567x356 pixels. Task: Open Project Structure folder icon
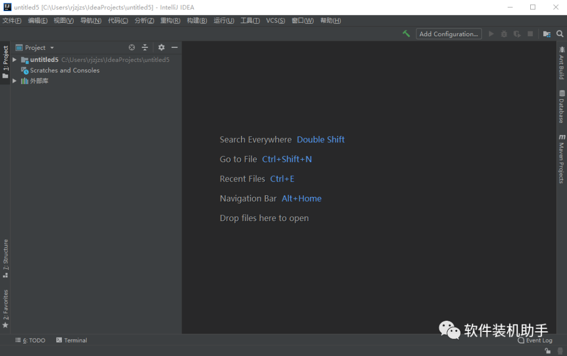[x=547, y=34]
